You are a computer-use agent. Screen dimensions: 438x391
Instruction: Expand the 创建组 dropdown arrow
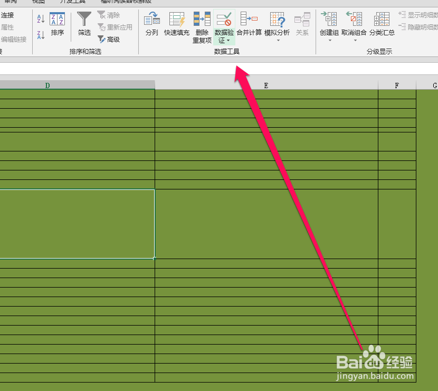[x=330, y=41]
